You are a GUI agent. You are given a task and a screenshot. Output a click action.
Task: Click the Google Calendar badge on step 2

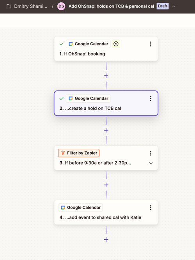tap(88, 98)
